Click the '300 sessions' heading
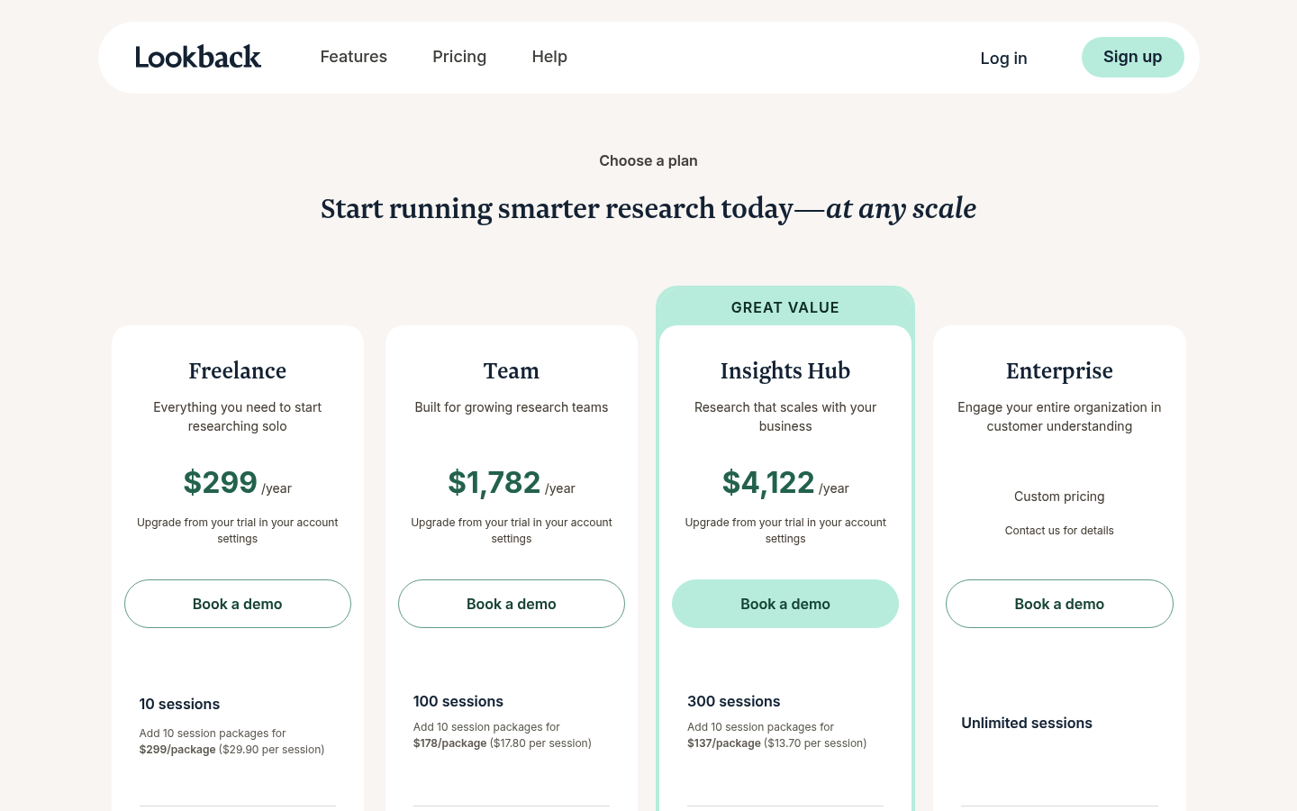 pyautogui.click(x=734, y=701)
